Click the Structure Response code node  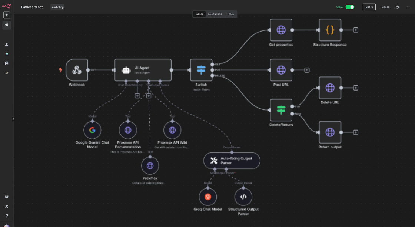[x=330, y=30]
